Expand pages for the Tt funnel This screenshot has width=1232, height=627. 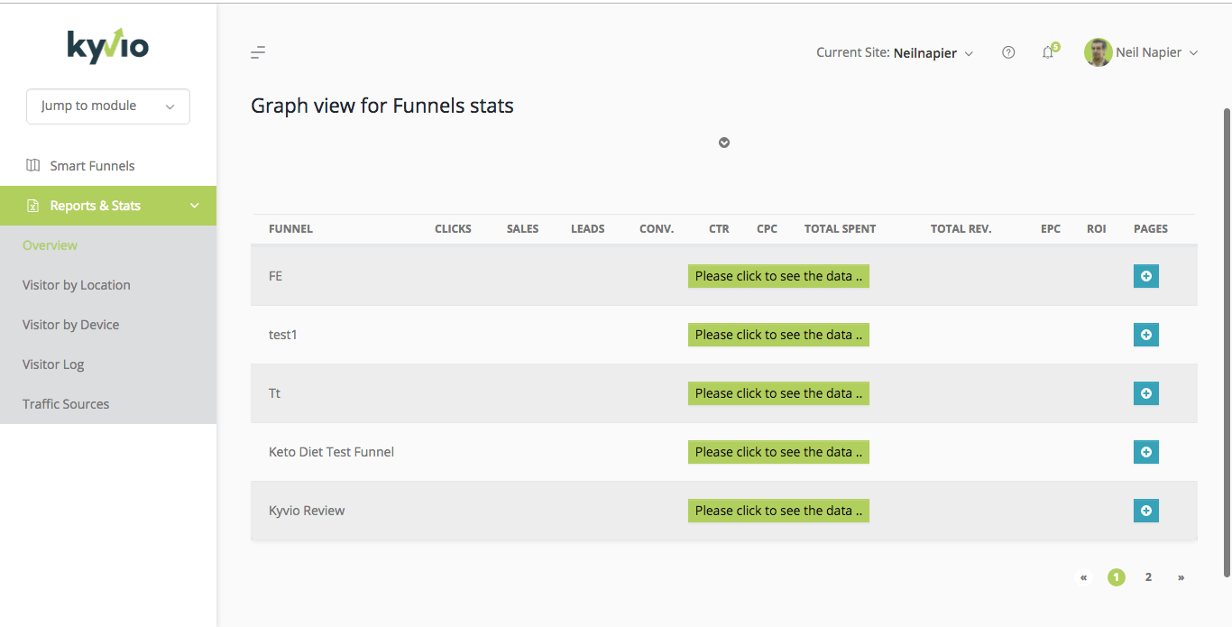[1146, 393]
